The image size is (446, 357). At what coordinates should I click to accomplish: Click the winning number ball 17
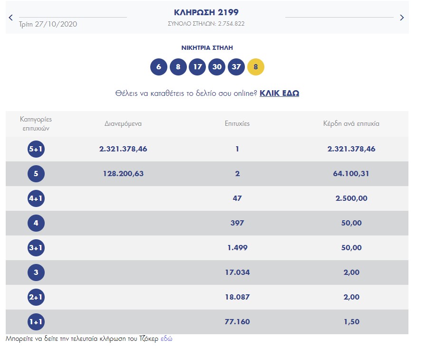point(197,67)
